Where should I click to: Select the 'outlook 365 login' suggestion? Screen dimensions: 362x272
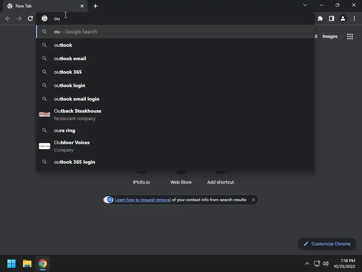click(175, 162)
